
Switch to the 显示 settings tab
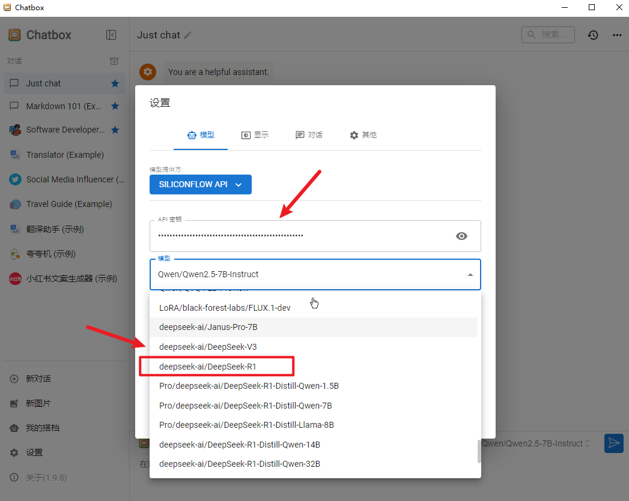coord(255,135)
